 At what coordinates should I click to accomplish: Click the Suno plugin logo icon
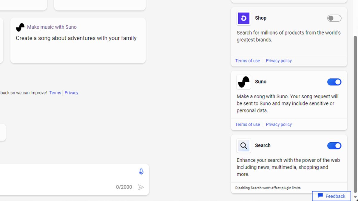point(243,82)
